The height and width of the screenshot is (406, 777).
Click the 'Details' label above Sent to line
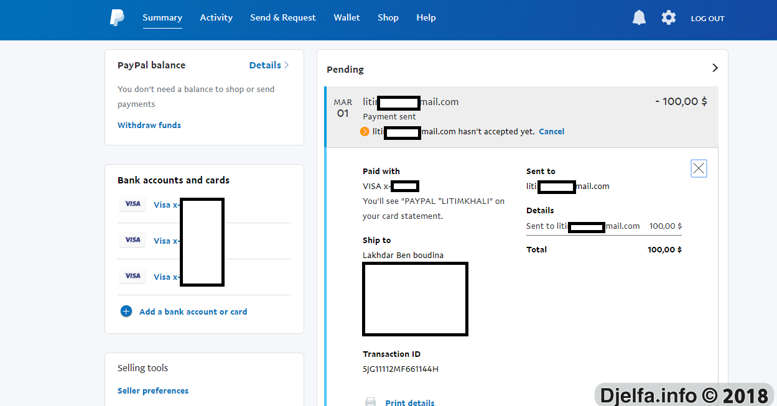pyautogui.click(x=540, y=210)
